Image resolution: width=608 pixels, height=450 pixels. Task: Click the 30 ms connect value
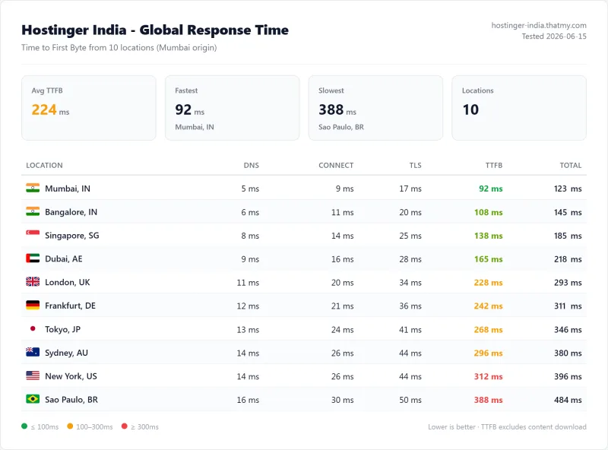[x=343, y=400]
